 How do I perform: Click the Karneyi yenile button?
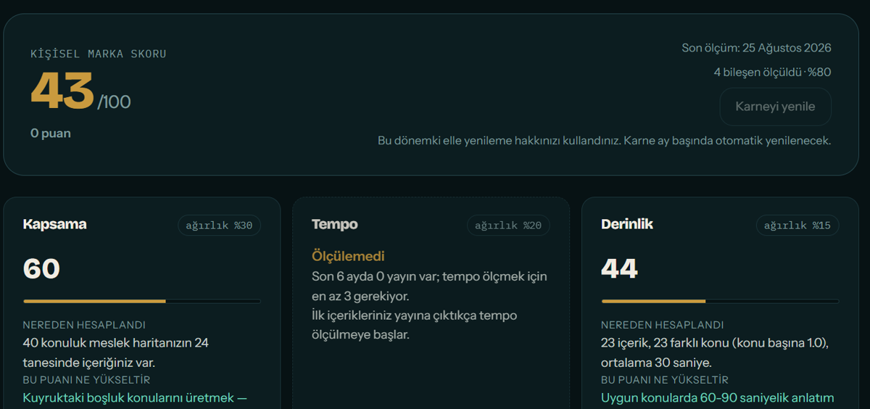coord(775,107)
